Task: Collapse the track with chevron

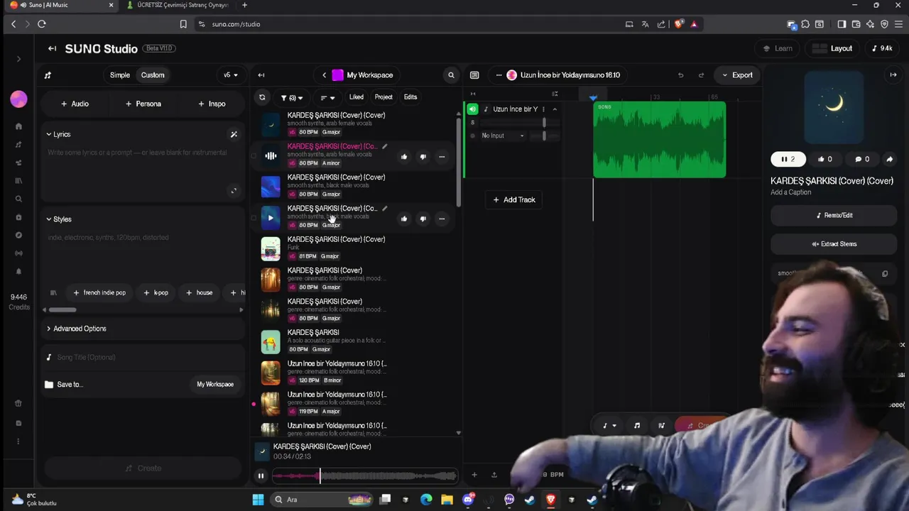Action: click(x=555, y=109)
